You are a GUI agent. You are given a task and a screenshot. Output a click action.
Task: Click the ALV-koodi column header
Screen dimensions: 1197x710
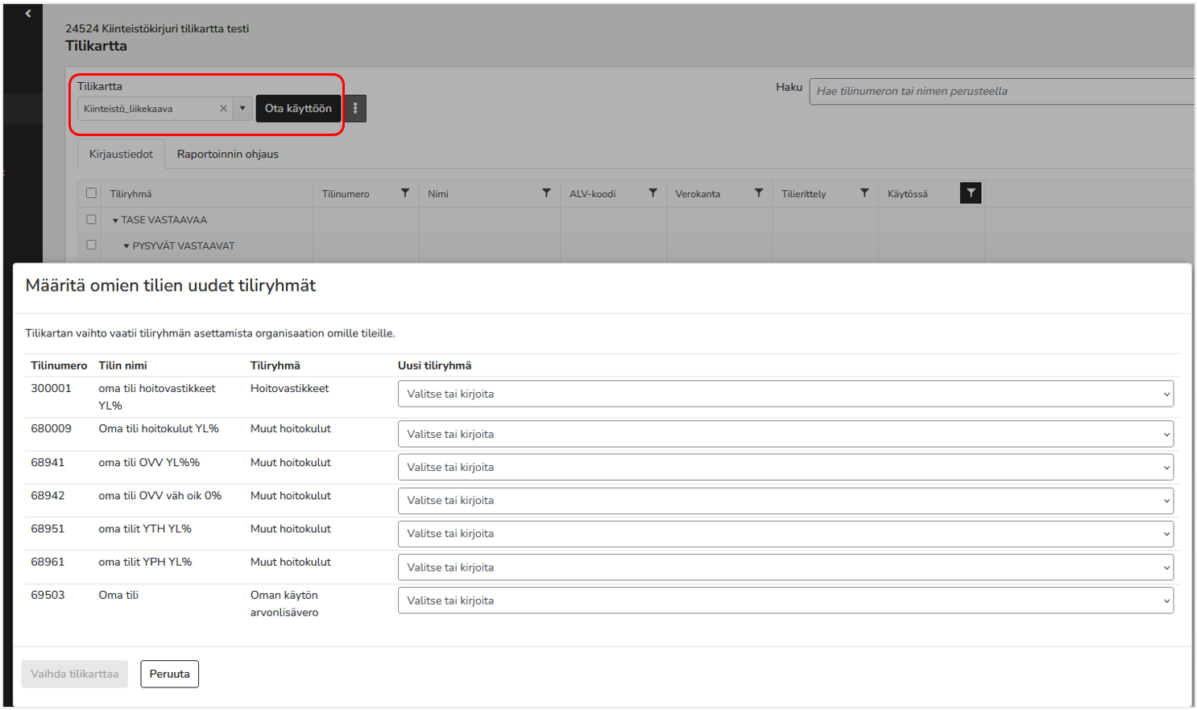tap(593, 194)
